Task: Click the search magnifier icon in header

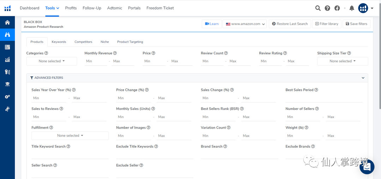Action: point(318,8)
